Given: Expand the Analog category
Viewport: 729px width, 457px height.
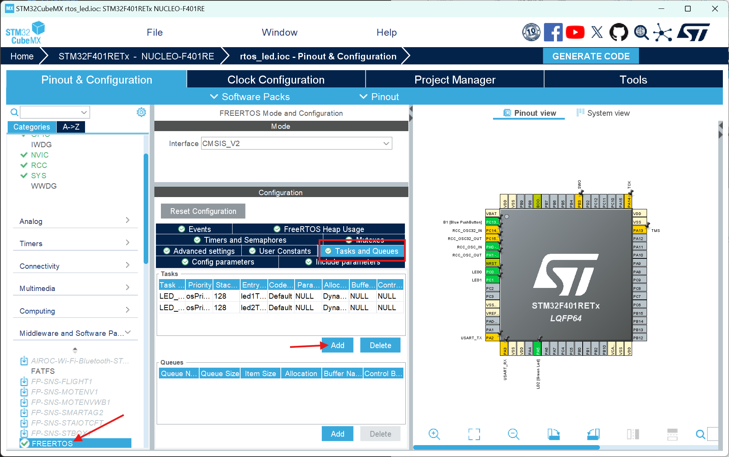Looking at the screenshot, I should pos(75,221).
